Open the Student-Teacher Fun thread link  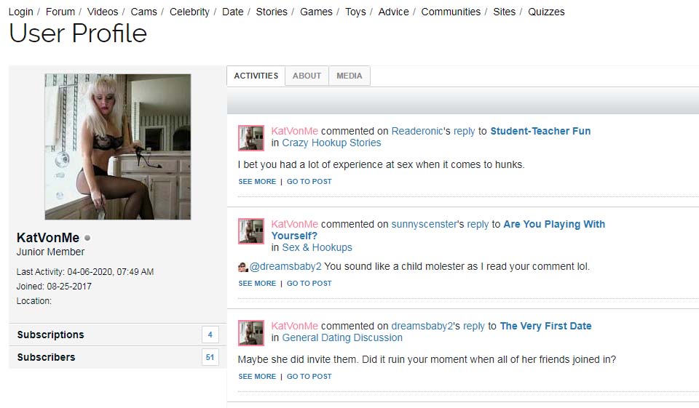pos(540,131)
